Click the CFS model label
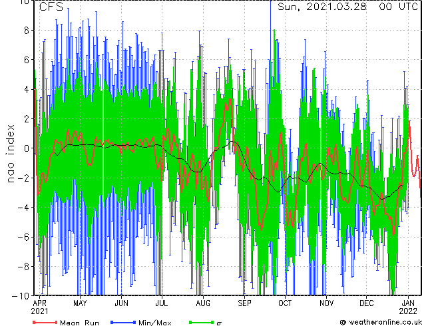Viewport: 422px width, 326px height. 51,7
